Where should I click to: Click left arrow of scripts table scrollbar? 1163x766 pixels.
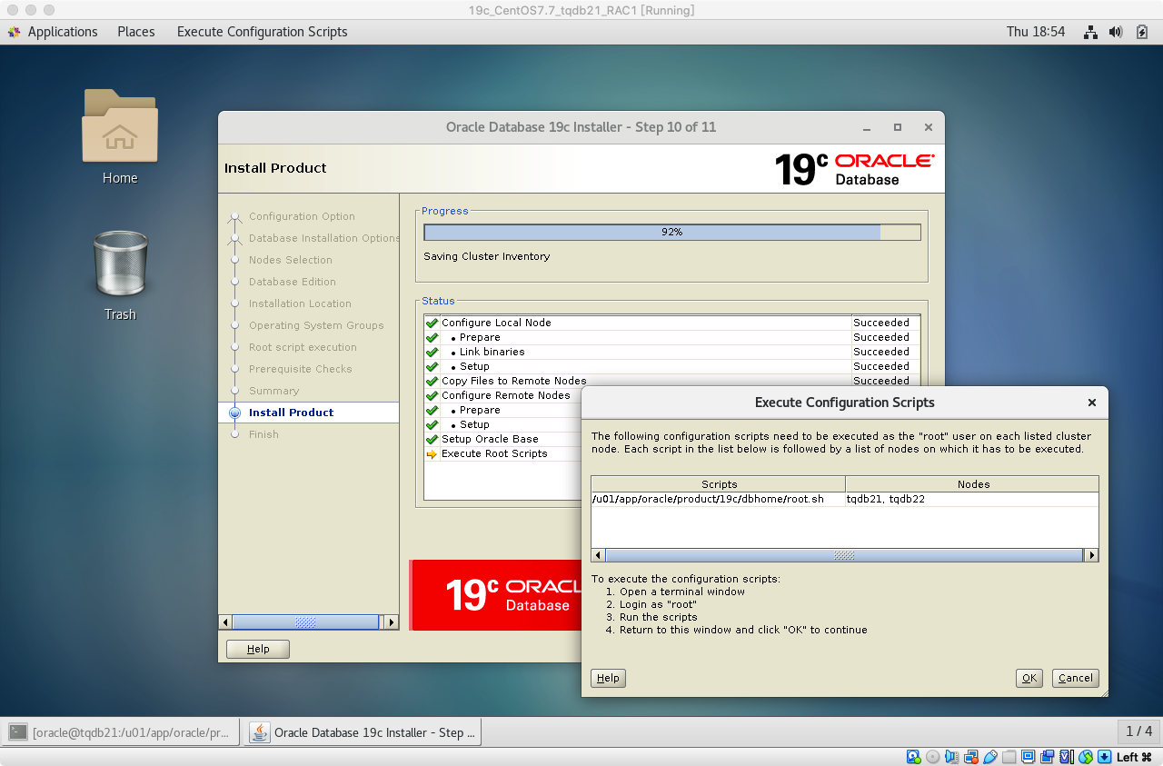pyautogui.click(x=598, y=555)
